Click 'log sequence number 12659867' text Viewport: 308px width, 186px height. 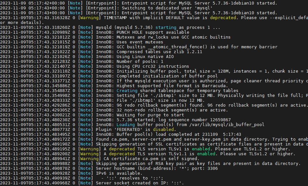[x=194, y=120]
